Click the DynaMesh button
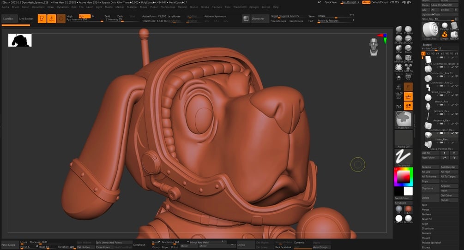The width and height of the screenshot is (464, 250). point(139,244)
